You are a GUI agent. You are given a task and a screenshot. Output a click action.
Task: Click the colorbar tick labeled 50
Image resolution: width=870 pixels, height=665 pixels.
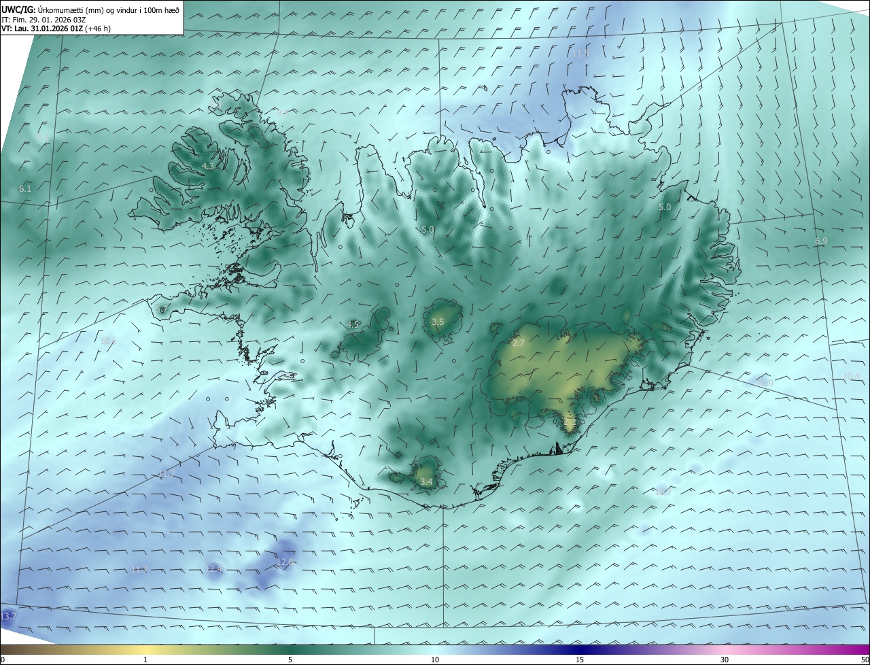tap(865, 660)
